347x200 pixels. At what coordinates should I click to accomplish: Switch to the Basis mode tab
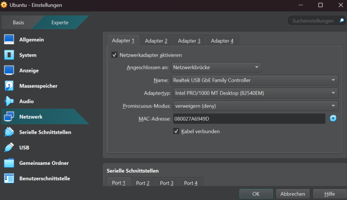tap(18, 23)
